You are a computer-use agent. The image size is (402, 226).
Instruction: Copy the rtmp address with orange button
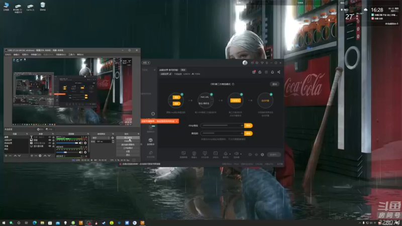(x=248, y=126)
